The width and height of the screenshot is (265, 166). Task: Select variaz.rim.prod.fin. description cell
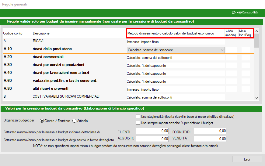[65, 81]
